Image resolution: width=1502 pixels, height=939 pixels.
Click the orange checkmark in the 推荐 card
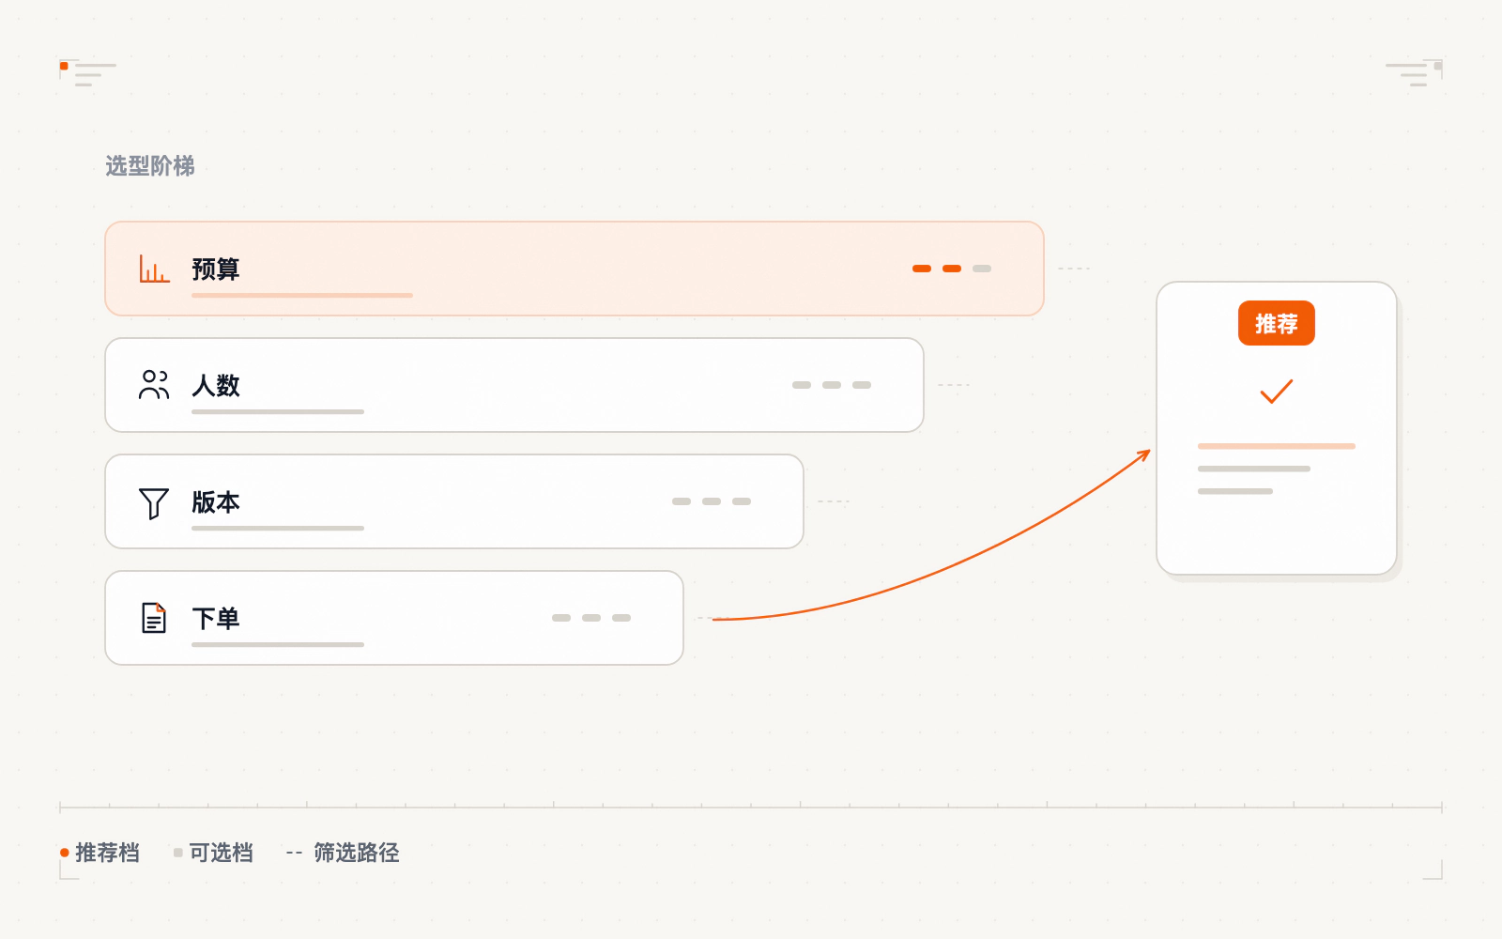point(1277,392)
